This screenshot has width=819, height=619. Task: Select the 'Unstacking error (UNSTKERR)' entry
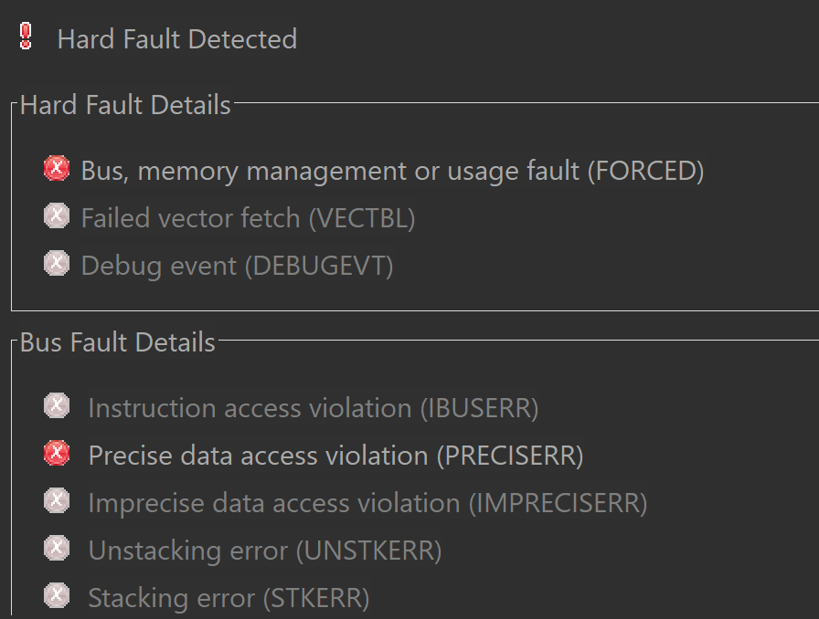264,551
